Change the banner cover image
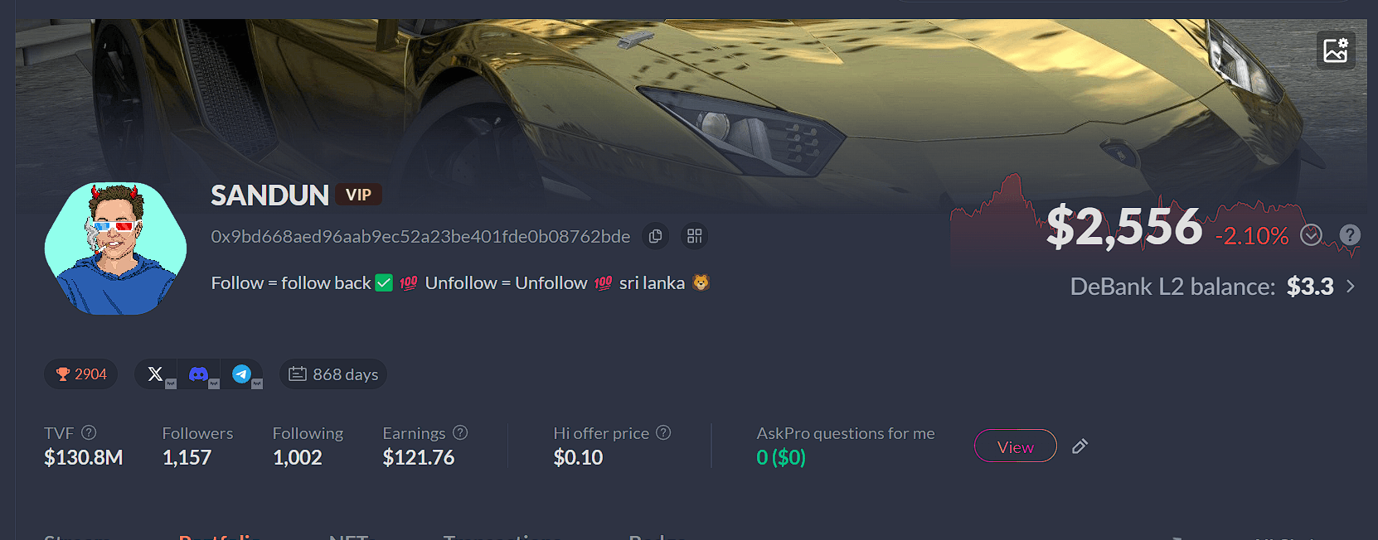Viewport: 1378px width, 540px height. (1336, 51)
